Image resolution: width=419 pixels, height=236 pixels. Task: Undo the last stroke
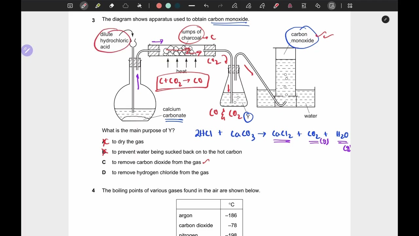click(206, 6)
